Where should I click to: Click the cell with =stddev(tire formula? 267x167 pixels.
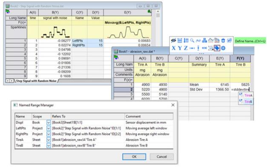[240, 89]
